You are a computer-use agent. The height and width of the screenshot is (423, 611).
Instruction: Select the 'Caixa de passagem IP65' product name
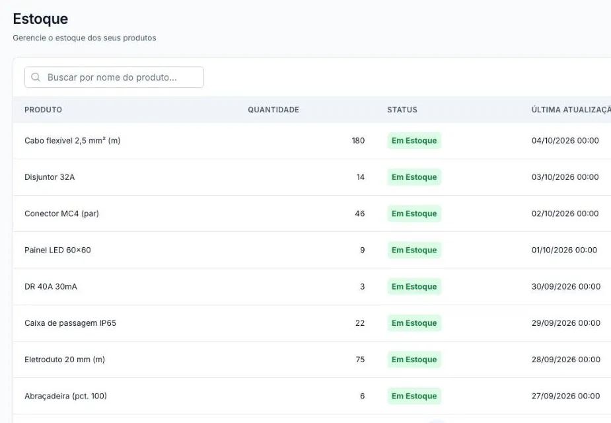[70, 323]
